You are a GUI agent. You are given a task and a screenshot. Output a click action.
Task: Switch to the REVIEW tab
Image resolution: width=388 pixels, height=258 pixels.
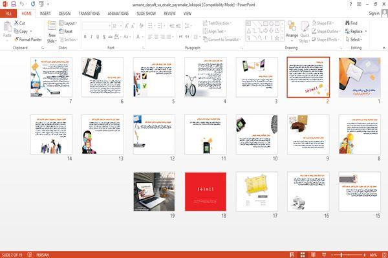(x=169, y=14)
